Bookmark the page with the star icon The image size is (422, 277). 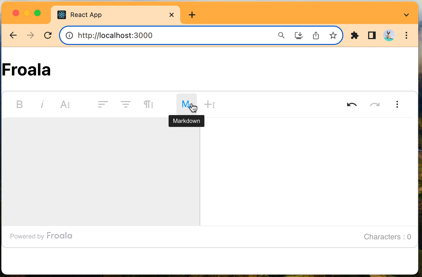(x=333, y=35)
